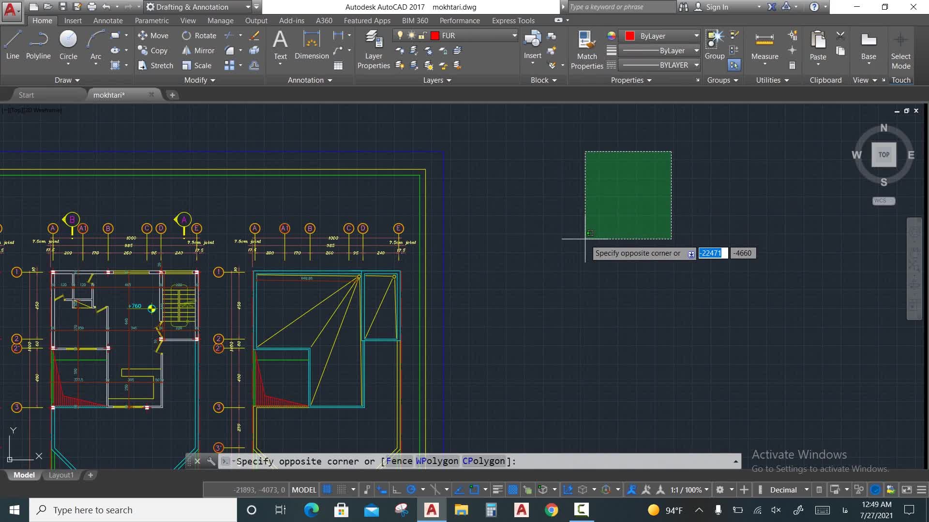Expand the Decimal units dropdown
Viewport: 929px width, 522px height.
tap(806, 490)
